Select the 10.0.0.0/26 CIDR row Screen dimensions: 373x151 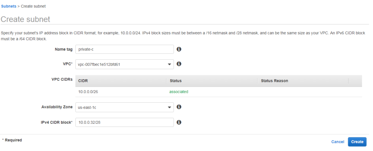click(x=219, y=92)
